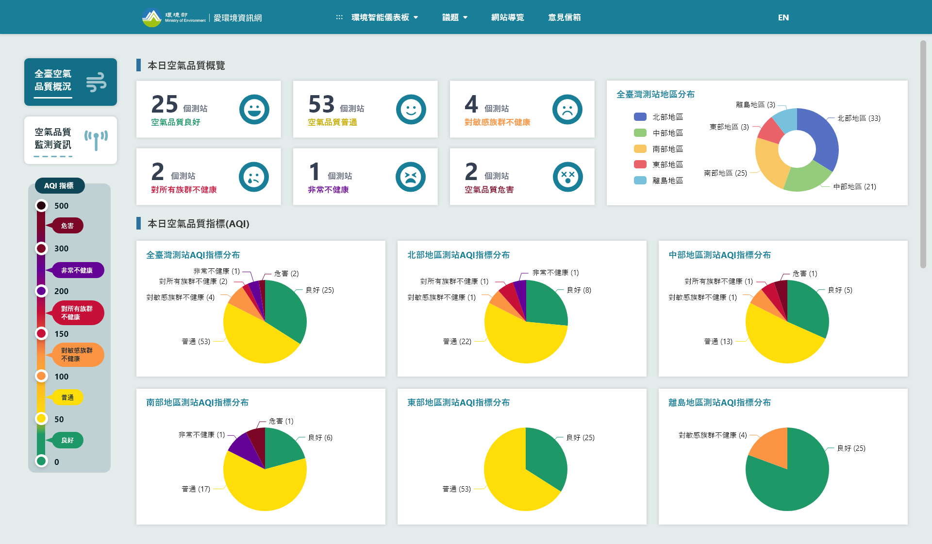The image size is (932, 544).
Task: Toggle 離島地區 legend entry visibility
Action: pyautogui.click(x=659, y=181)
